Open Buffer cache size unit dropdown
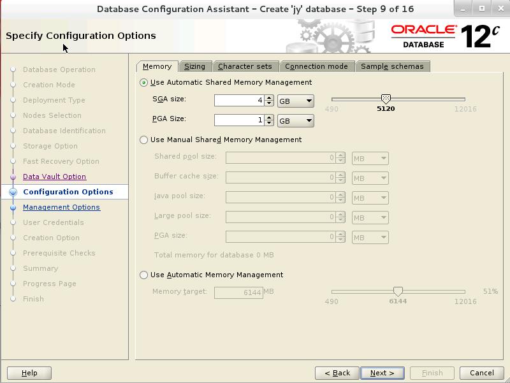The height and width of the screenshot is (383, 510). [370, 178]
